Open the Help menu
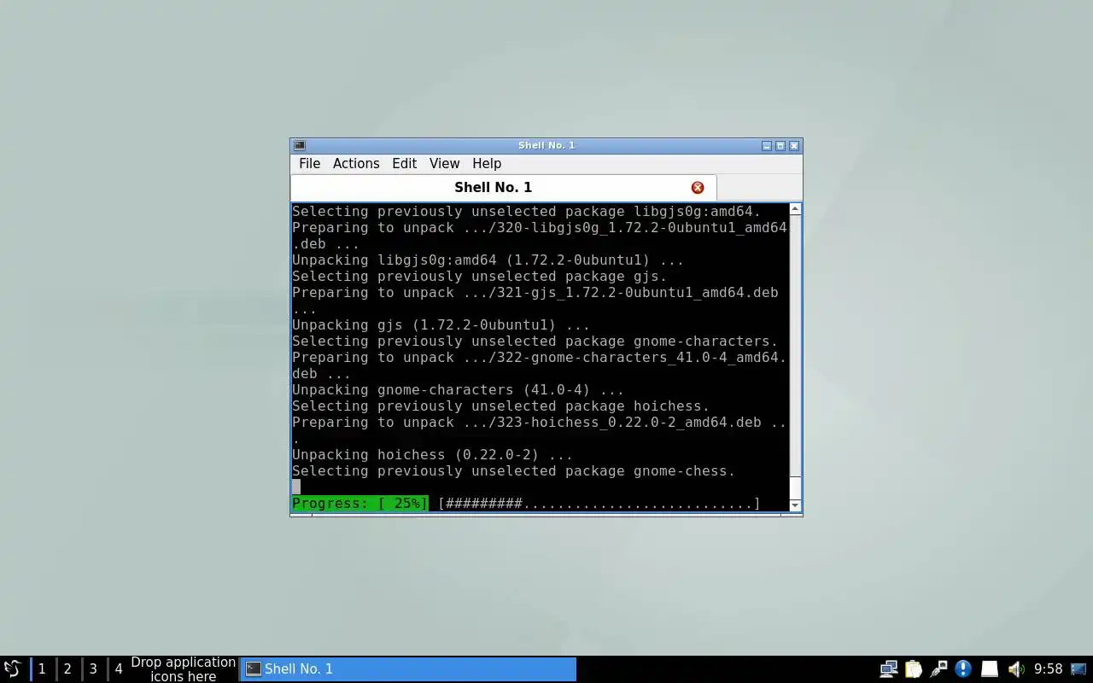 [x=487, y=163]
